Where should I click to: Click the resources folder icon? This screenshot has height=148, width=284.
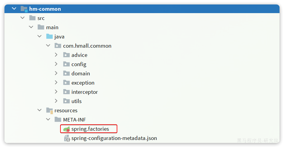pos(49,110)
